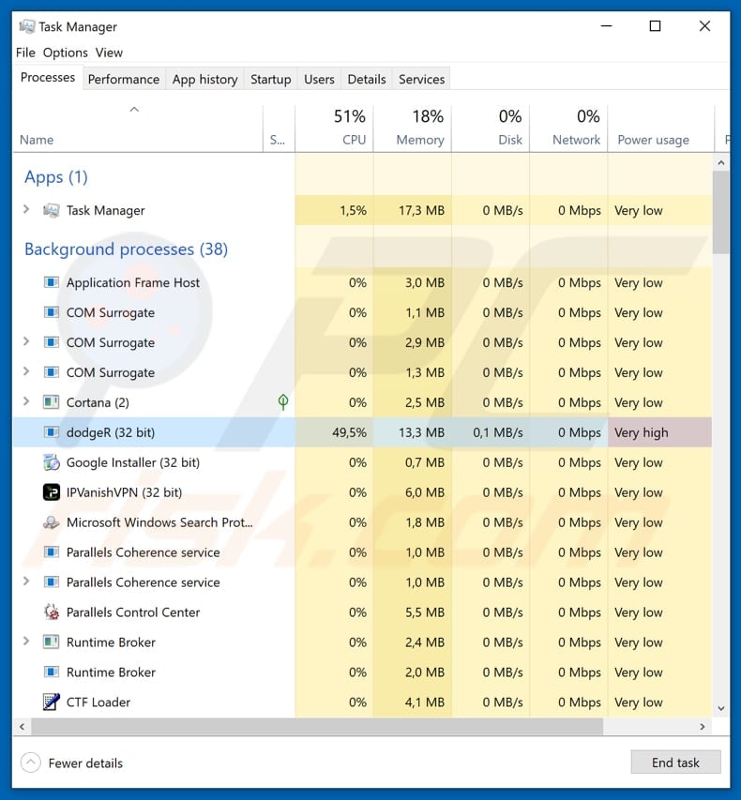Click the IPVanishVPN icon
This screenshot has height=800, width=741.
pos(51,492)
